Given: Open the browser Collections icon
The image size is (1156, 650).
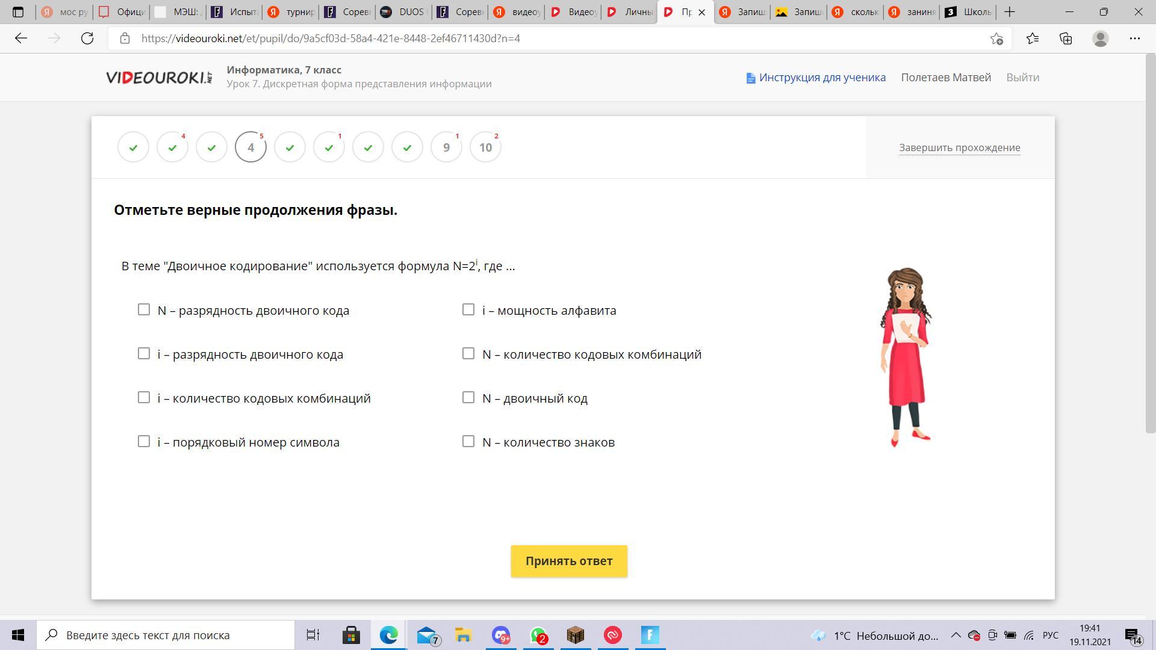Looking at the screenshot, I should tap(1066, 39).
